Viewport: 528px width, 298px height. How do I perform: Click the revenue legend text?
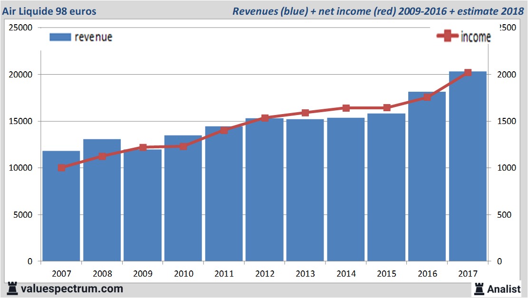point(93,37)
